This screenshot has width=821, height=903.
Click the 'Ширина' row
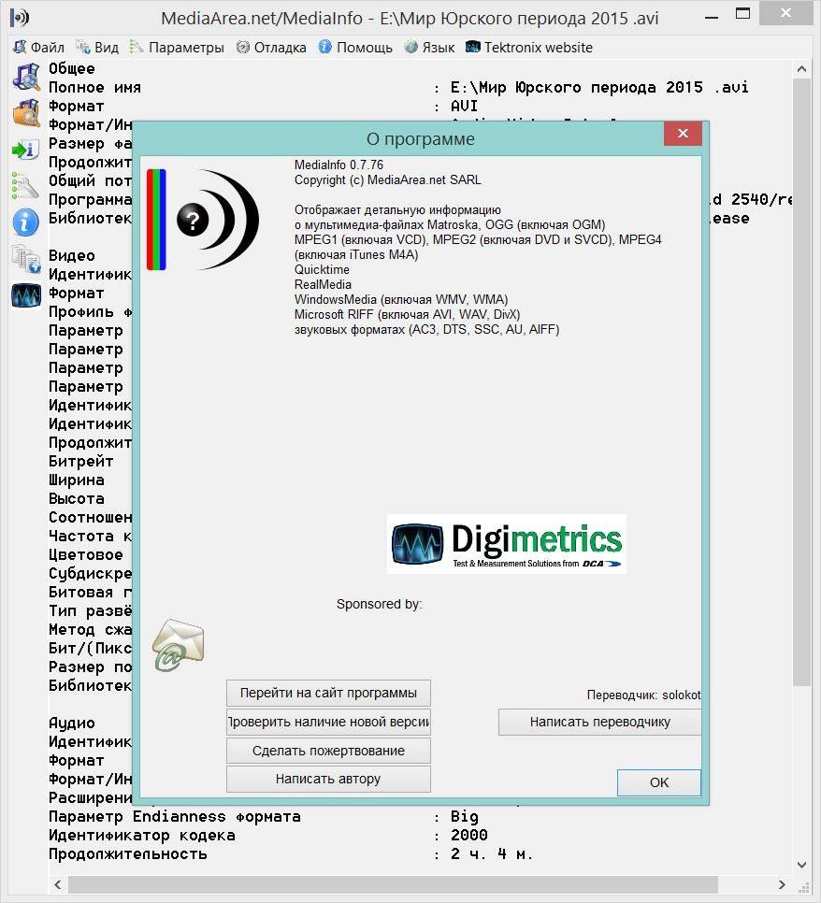tap(76, 480)
